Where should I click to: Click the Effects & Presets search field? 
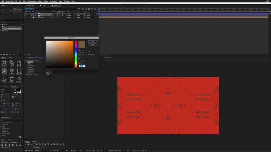[x=12, y=120]
